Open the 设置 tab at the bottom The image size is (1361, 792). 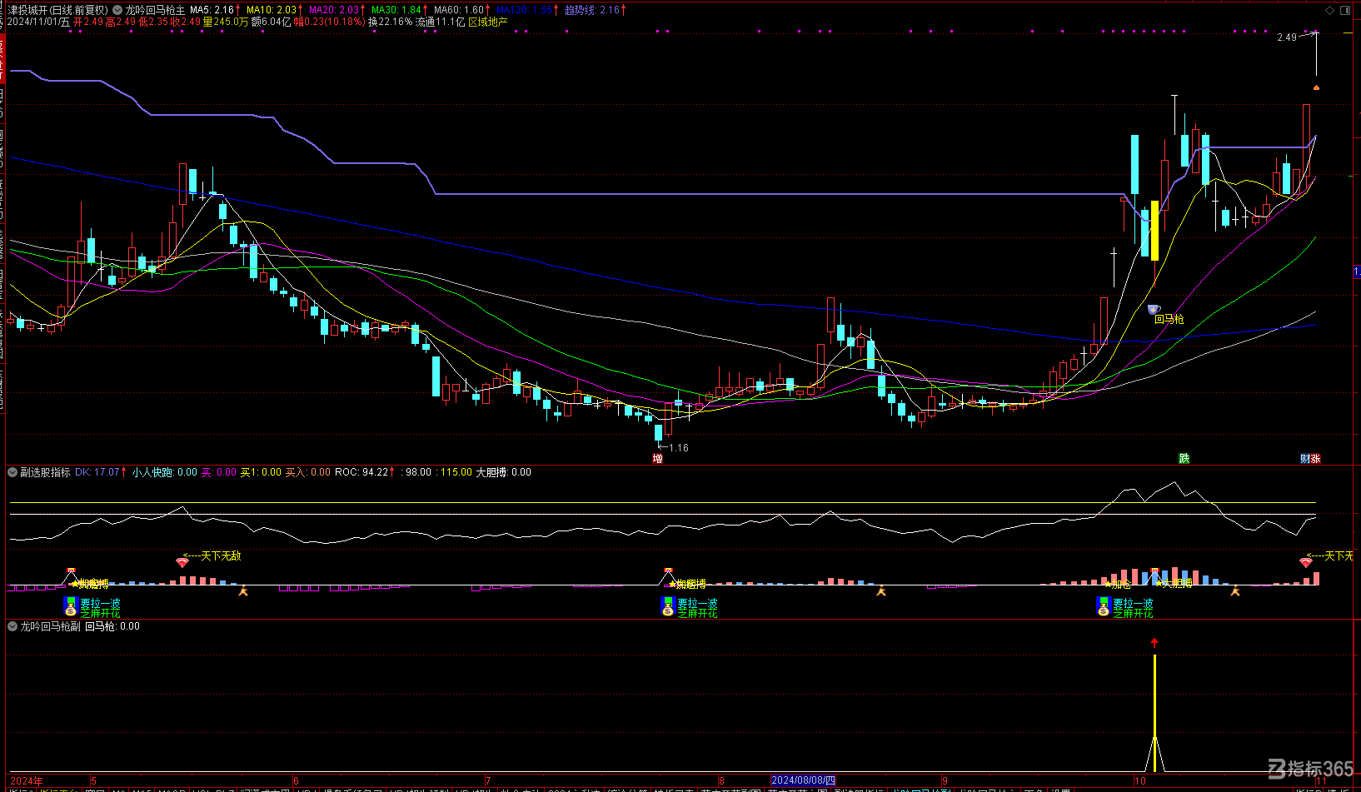point(1061,790)
